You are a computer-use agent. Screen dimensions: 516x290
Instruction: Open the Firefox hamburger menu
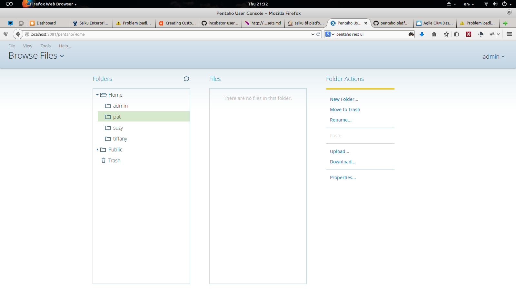click(509, 34)
